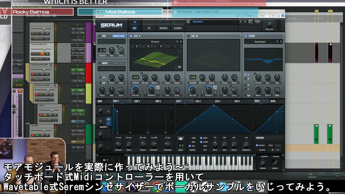This screenshot has width=345, height=194.
Task: Select previous OSC A wavetable arrow
Action: [177, 42]
